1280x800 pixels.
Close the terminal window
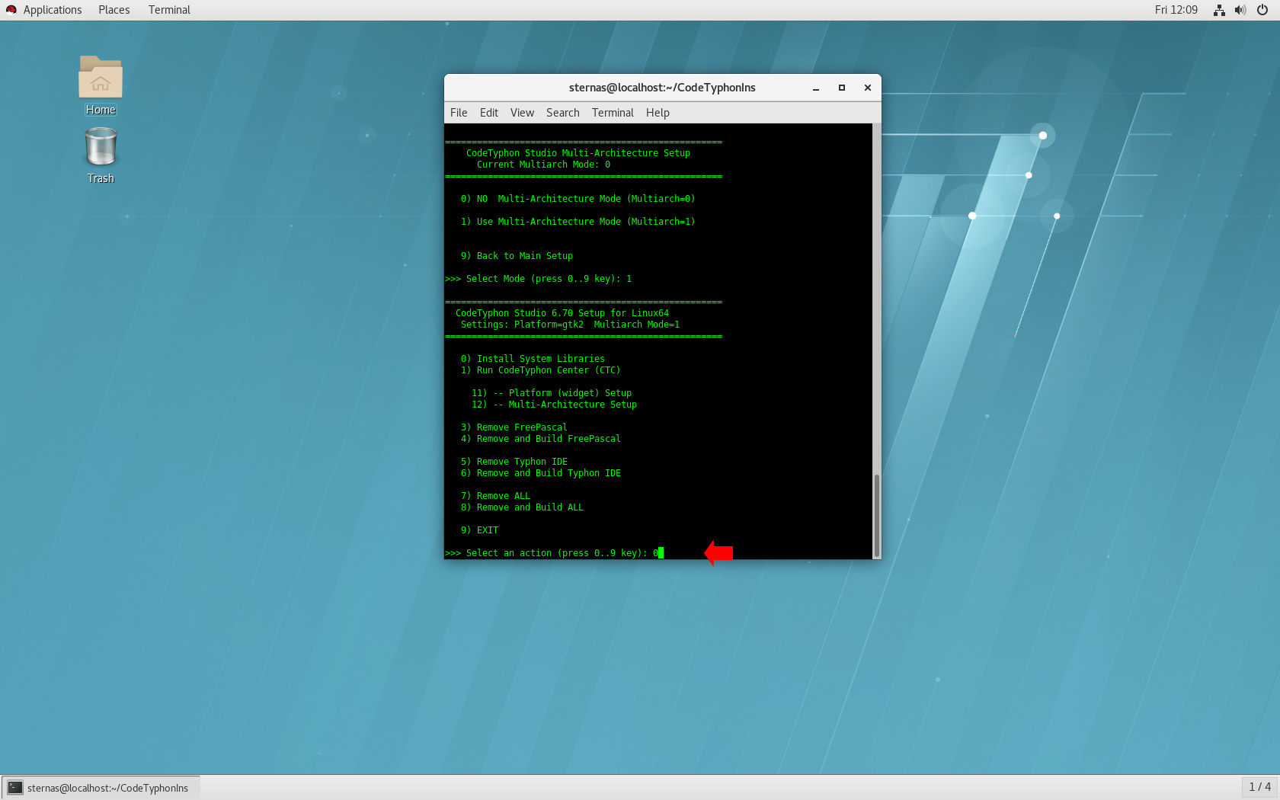(868, 88)
